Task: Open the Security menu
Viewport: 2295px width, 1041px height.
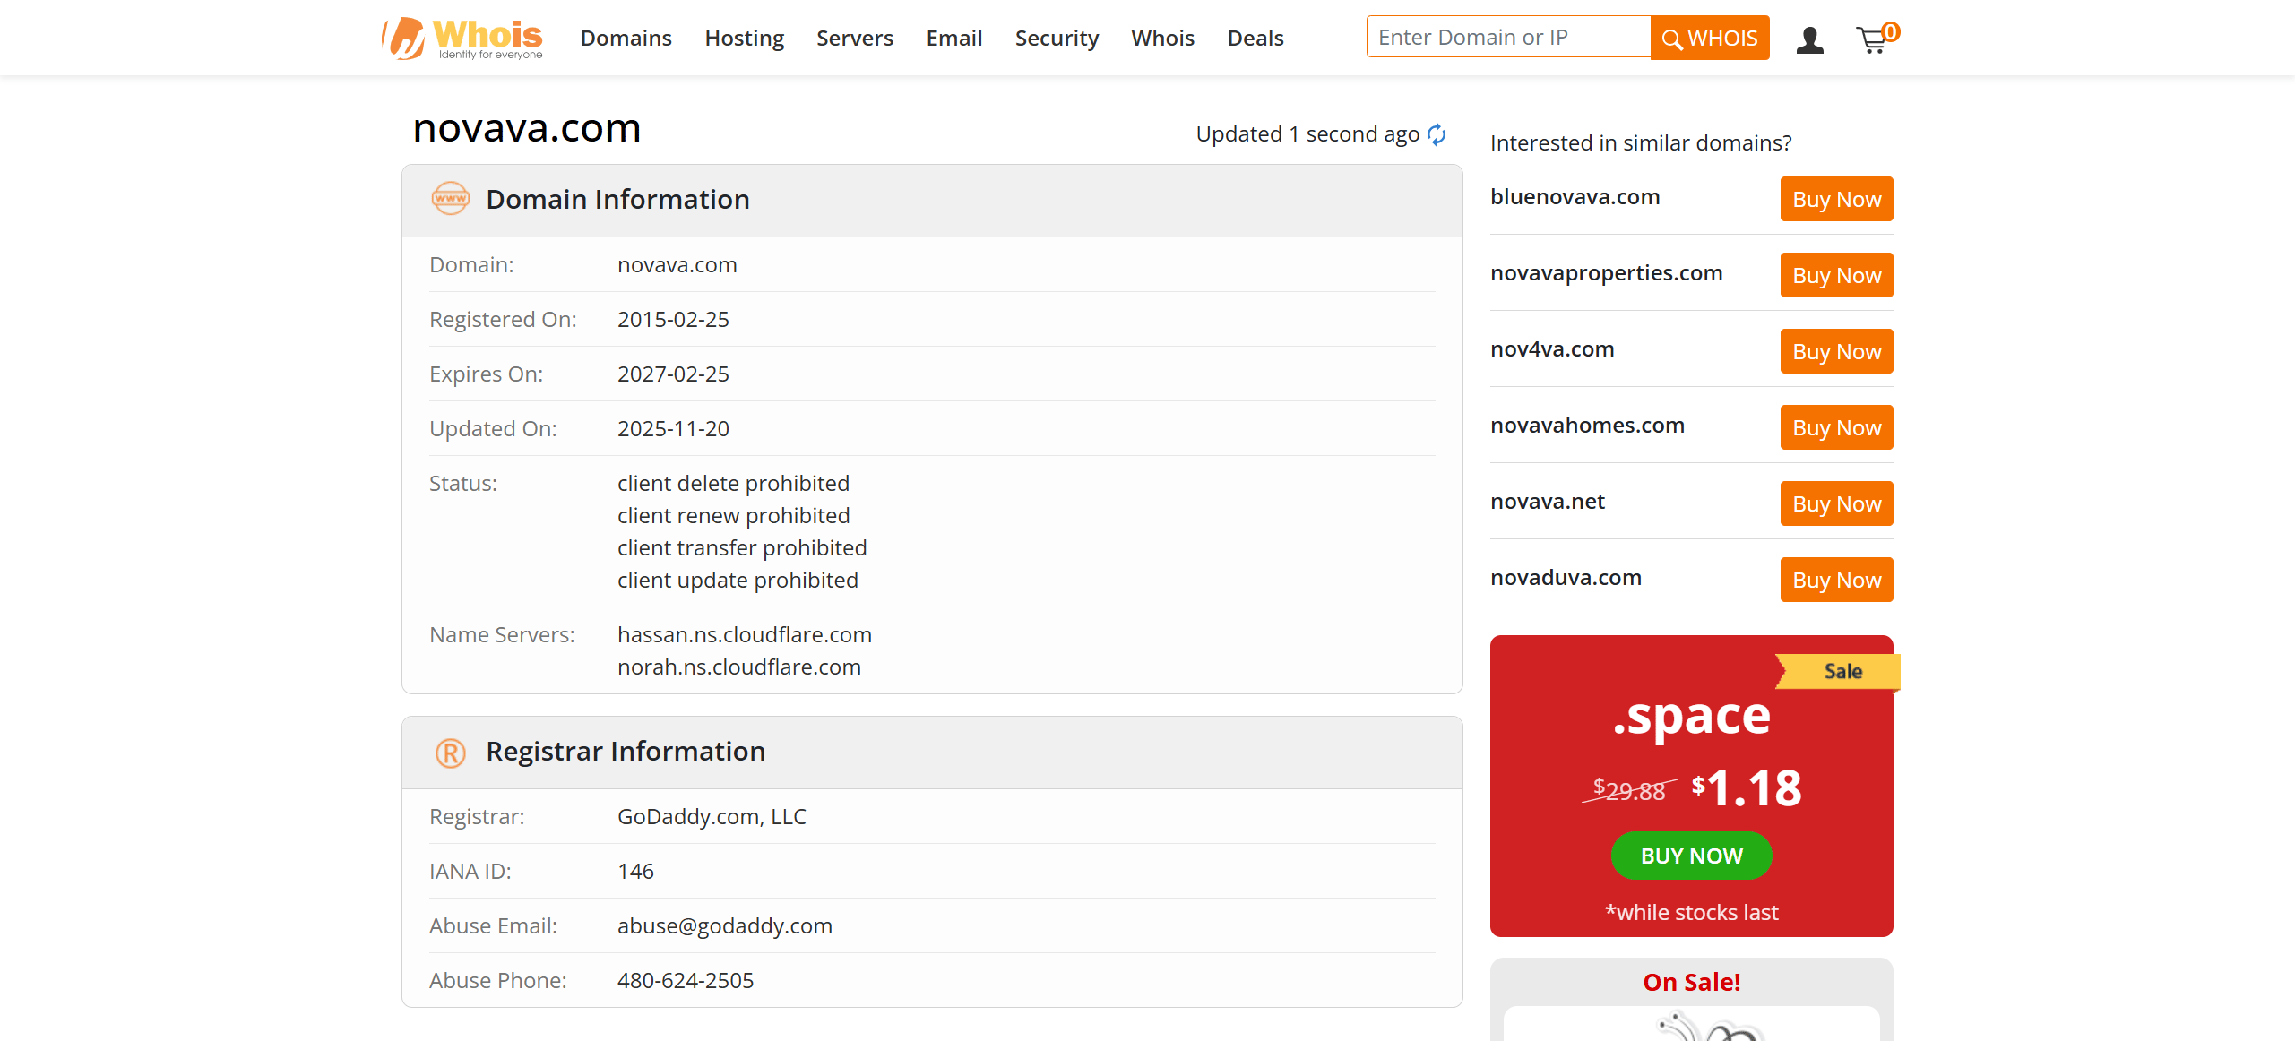Action: tap(1057, 38)
